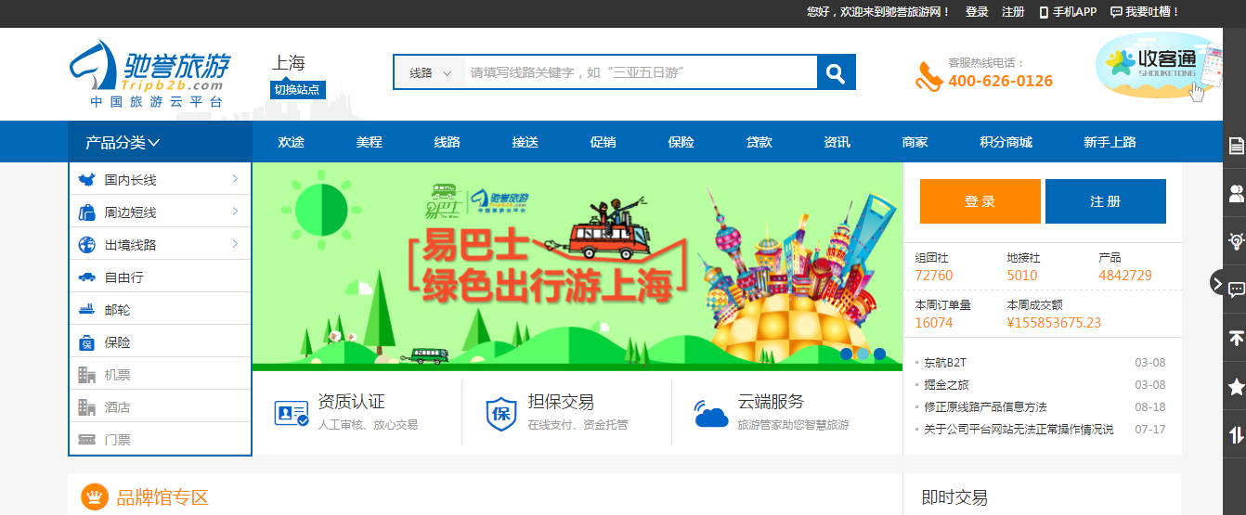The image size is (1246, 515).
Task: Click the 地接社 count 5010
Action: tap(1022, 276)
